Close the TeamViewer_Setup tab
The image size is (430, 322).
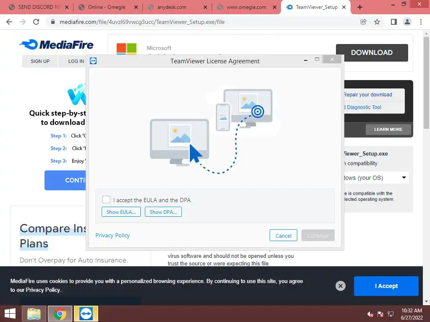pos(344,8)
